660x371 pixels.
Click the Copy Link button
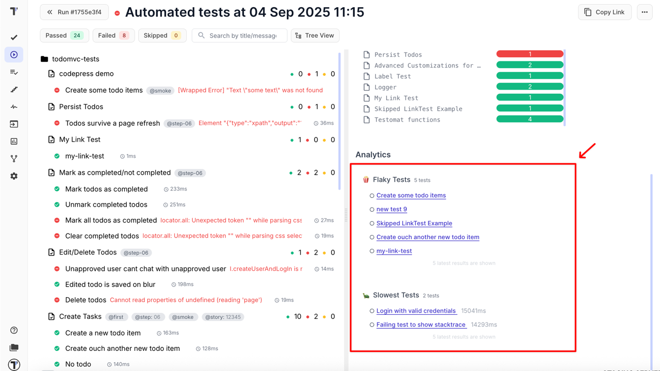coord(604,12)
